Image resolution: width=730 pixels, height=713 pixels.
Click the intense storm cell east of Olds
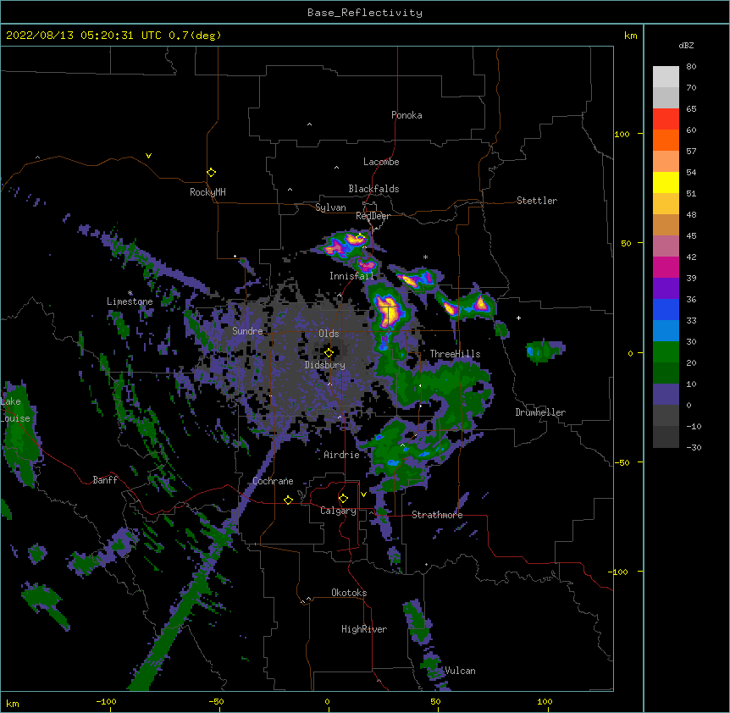coord(388,312)
